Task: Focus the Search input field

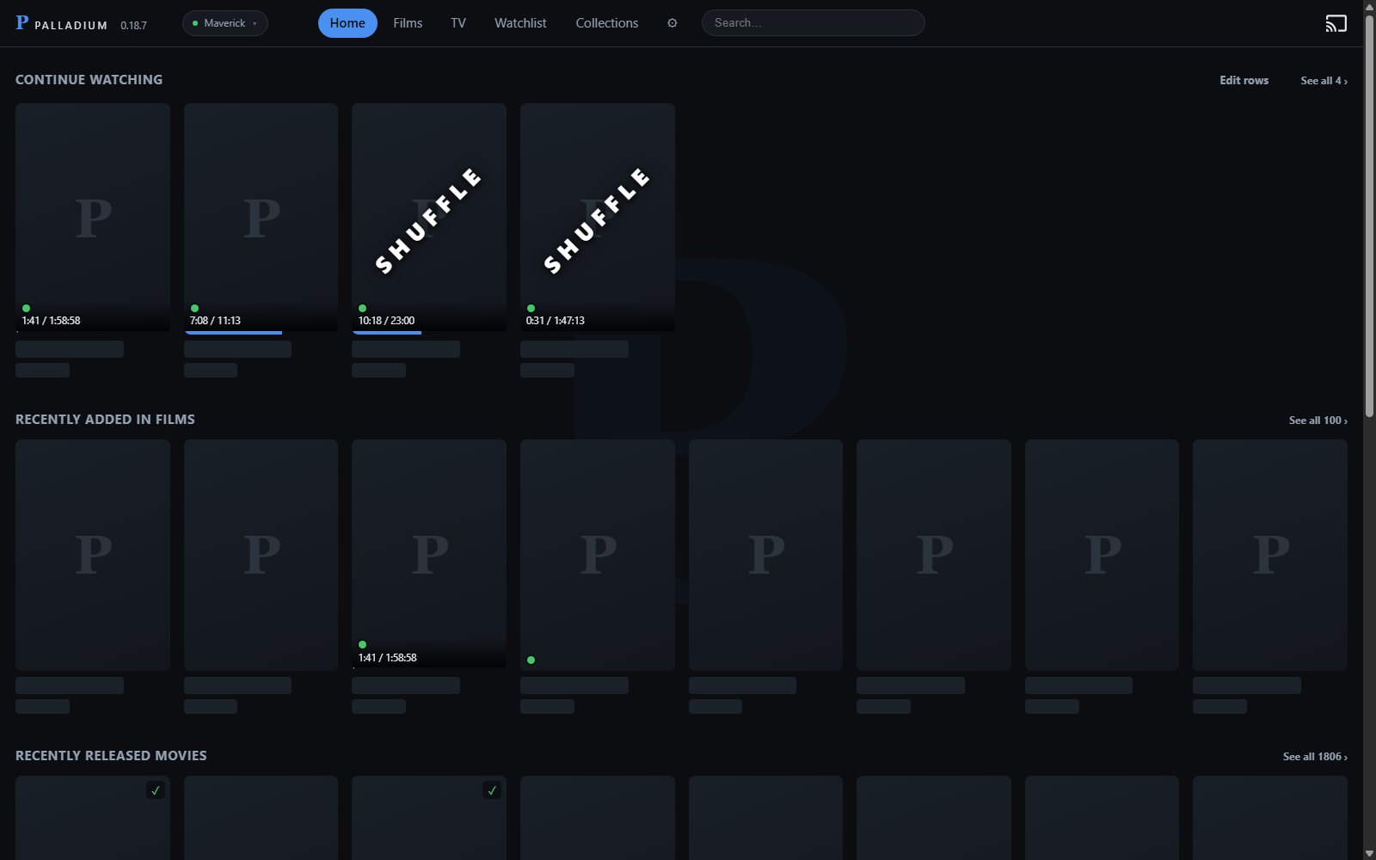Action: 814,23
